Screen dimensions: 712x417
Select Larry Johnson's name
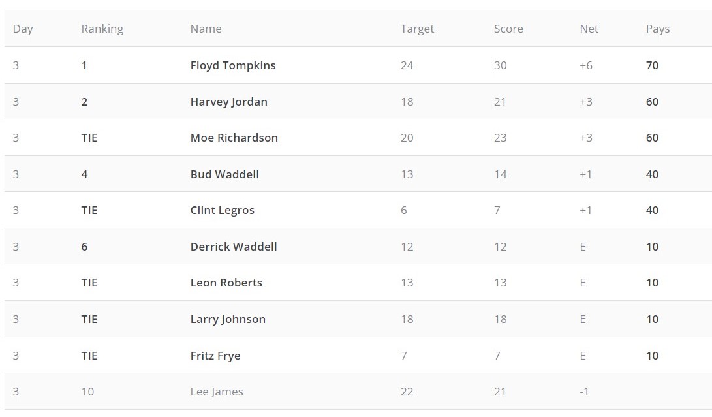pyautogui.click(x=228, y=319)
